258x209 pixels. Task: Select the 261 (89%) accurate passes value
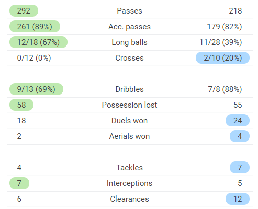click(x=35, y=27)
